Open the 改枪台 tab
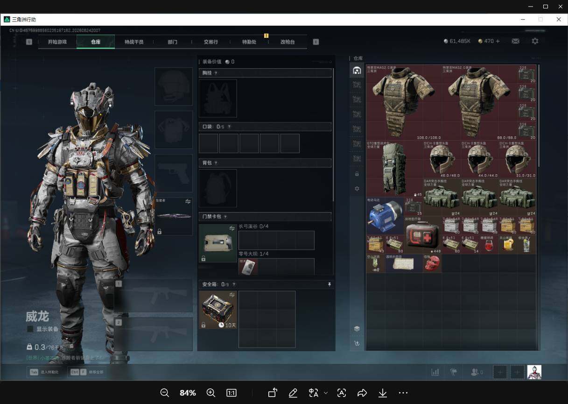 [x=288, y=42]
